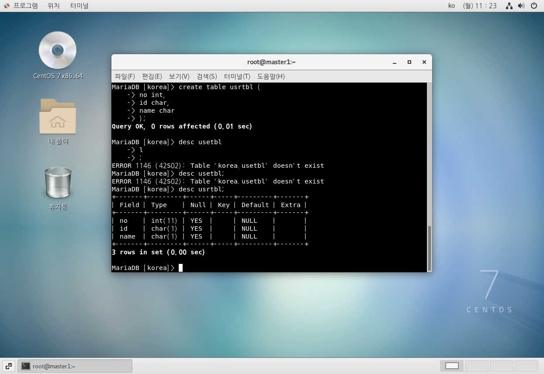The image size is (544, 374).
Task: Switch to the fourth workspace in pager
Action: (x=526, y=366)
